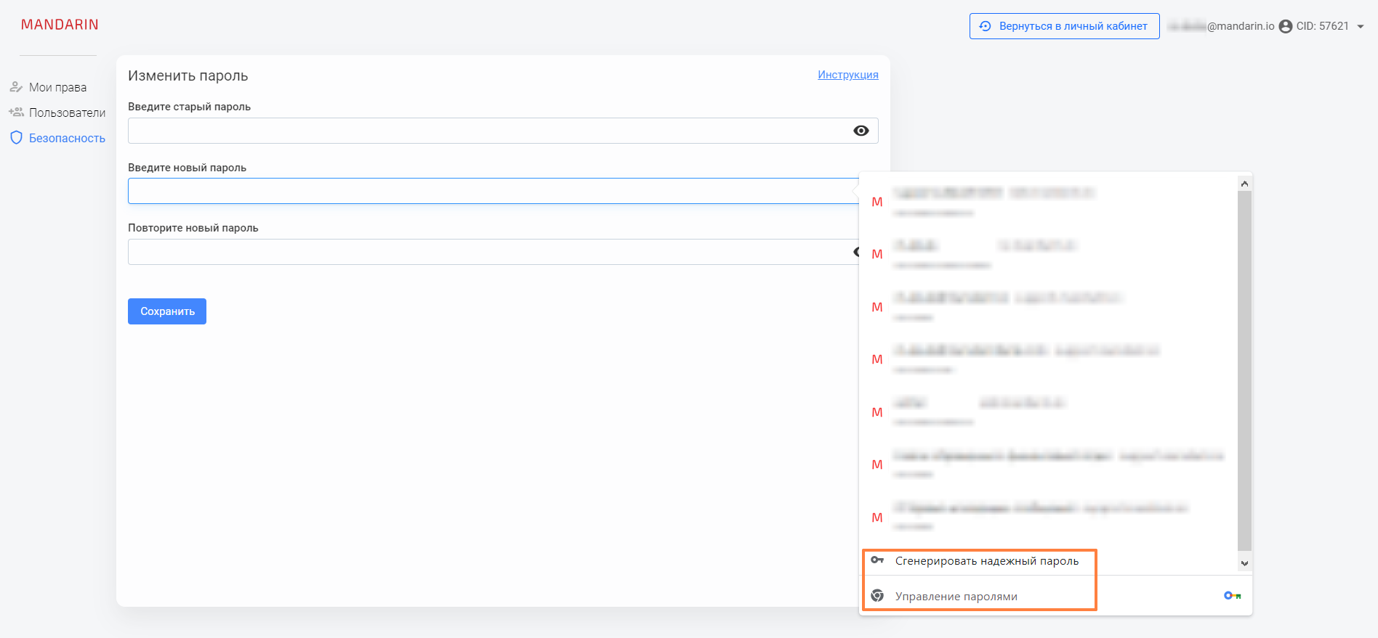Click the key icon for password generation
The image size is (1378, 638).
tap(877, 560)
